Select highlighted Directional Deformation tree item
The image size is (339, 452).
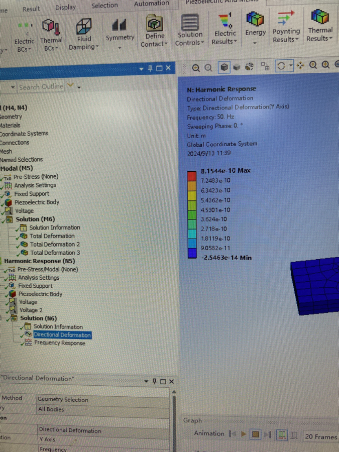(62, 335)
